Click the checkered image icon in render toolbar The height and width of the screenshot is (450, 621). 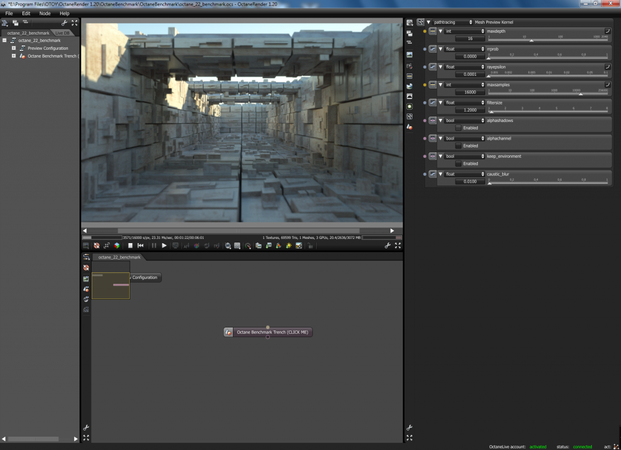pos(298,246)
